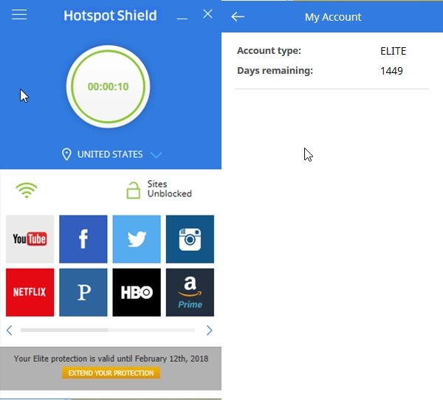This screenshot has height=400, width=443.
Task: Open the HBO site tile
Action: coord(137,292)
